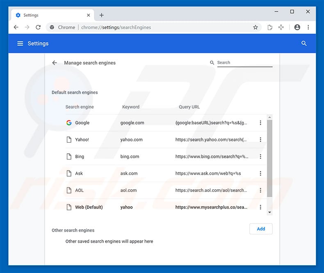Click the https://www.ask.com/web?q=%s URL
324x273 pixels.
click(x=208, y=173)
